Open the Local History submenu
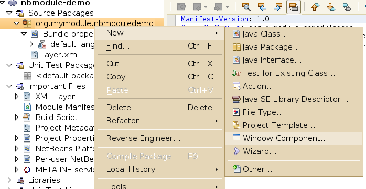 click(159, 169)
